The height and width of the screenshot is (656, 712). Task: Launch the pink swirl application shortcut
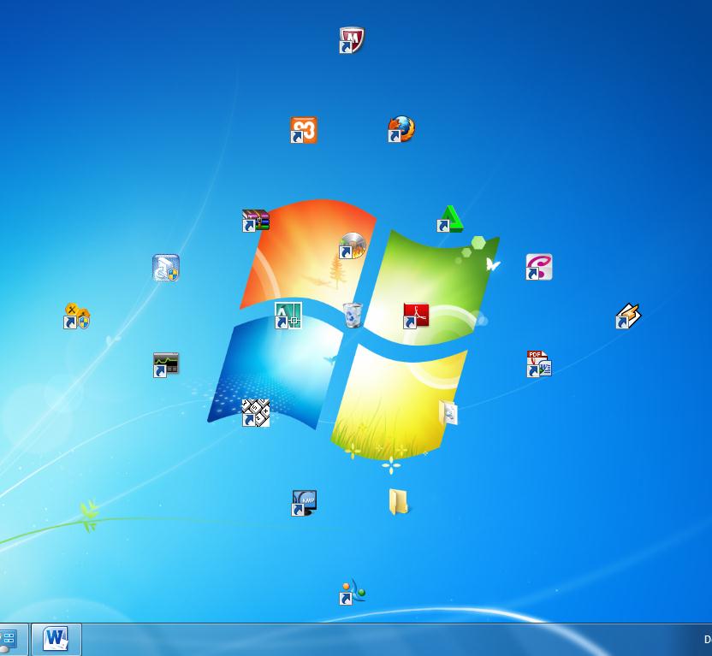point(539,267)
